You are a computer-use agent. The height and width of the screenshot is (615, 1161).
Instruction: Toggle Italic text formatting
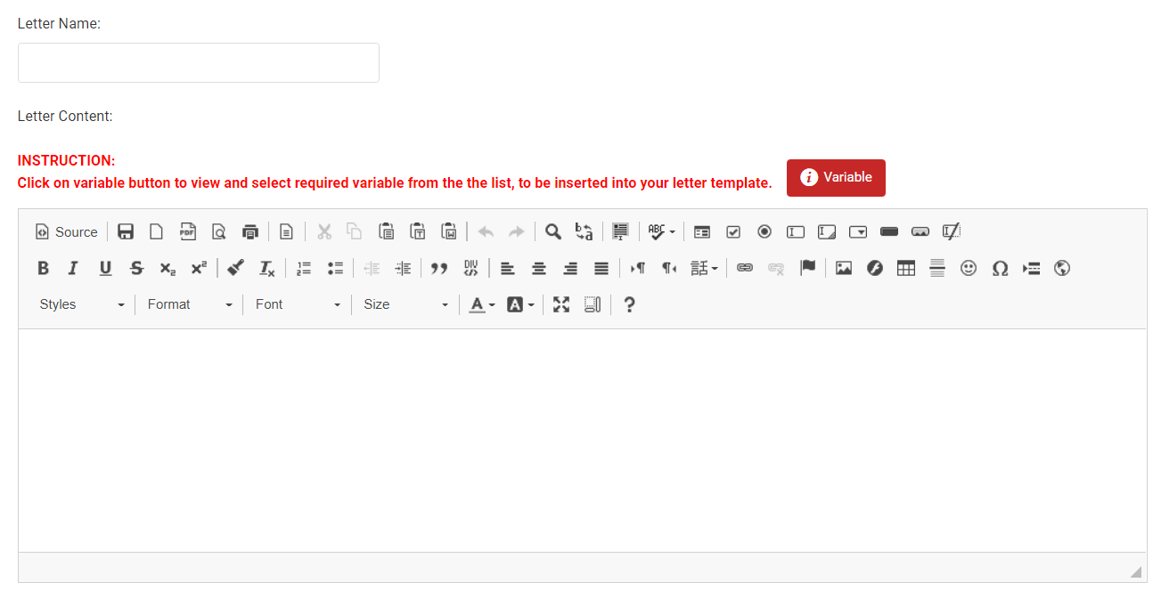click(x=73, y=268)
